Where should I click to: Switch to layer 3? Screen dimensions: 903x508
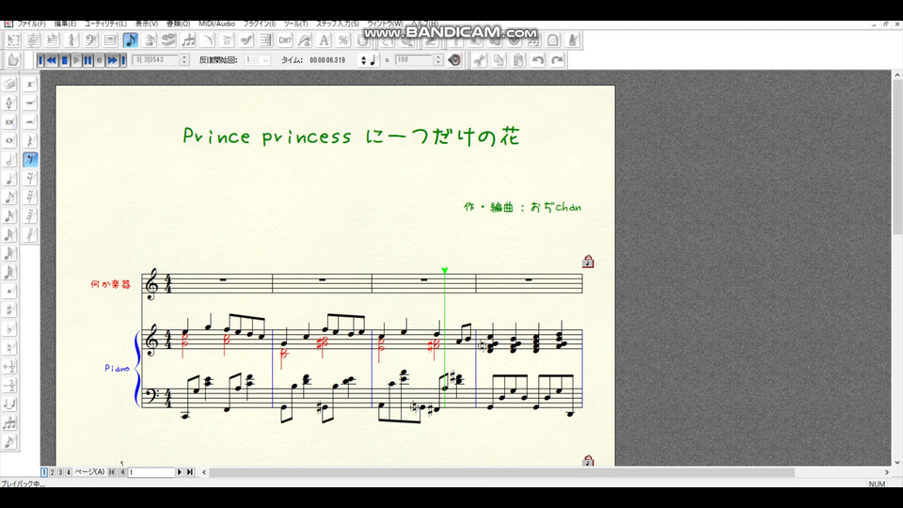coord(59,471)
